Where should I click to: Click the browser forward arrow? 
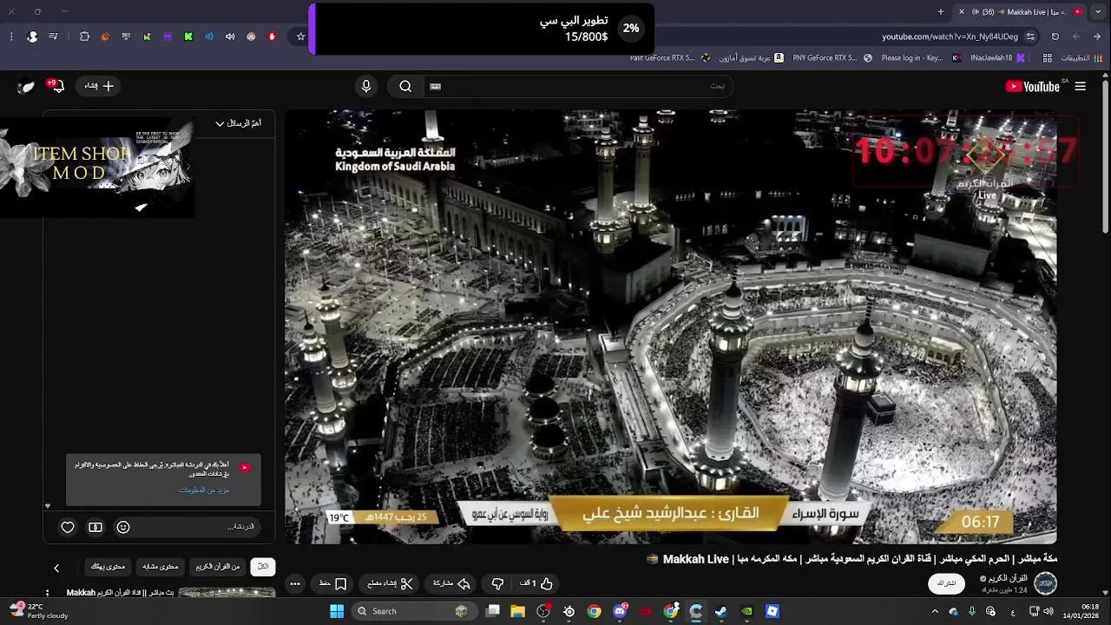coord(1076,36)
